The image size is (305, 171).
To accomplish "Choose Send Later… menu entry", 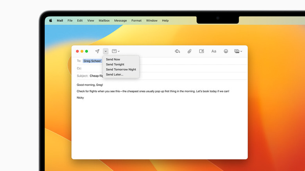I will (115, 74).
